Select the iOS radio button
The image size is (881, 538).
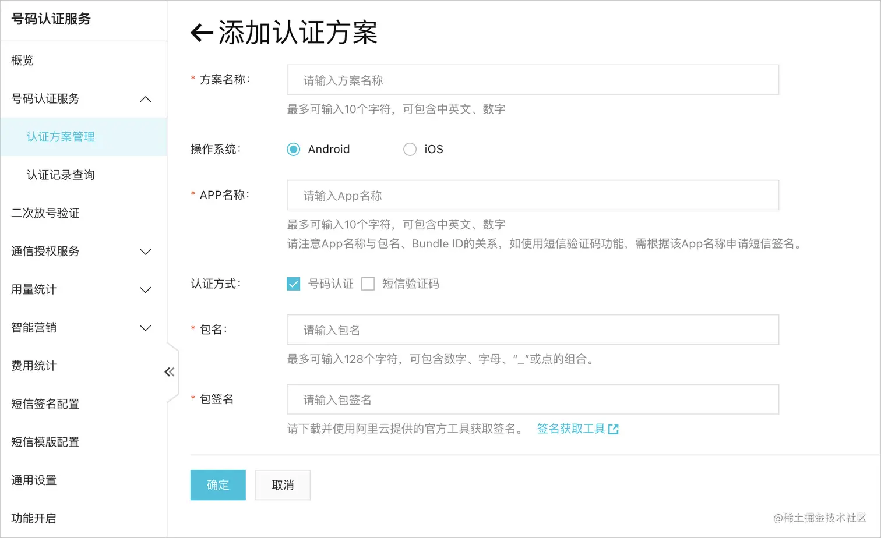tap(410, 149)
